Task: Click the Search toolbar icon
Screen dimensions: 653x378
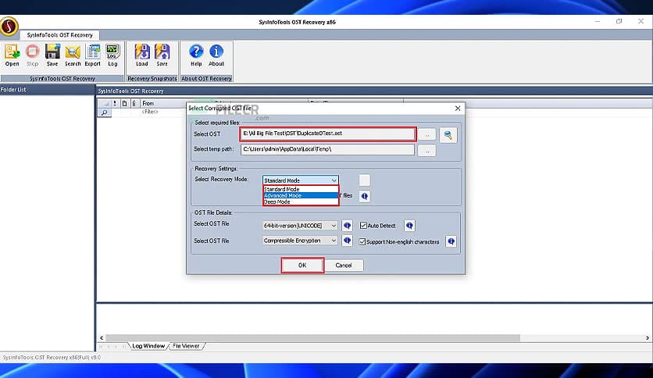Action: (x=73, y=55)
